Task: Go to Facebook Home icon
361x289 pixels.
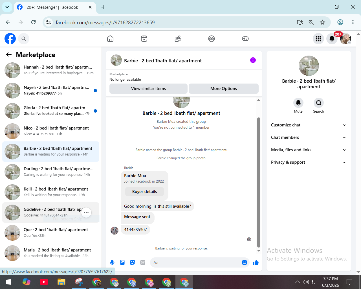Action: (x=110, y=39)
